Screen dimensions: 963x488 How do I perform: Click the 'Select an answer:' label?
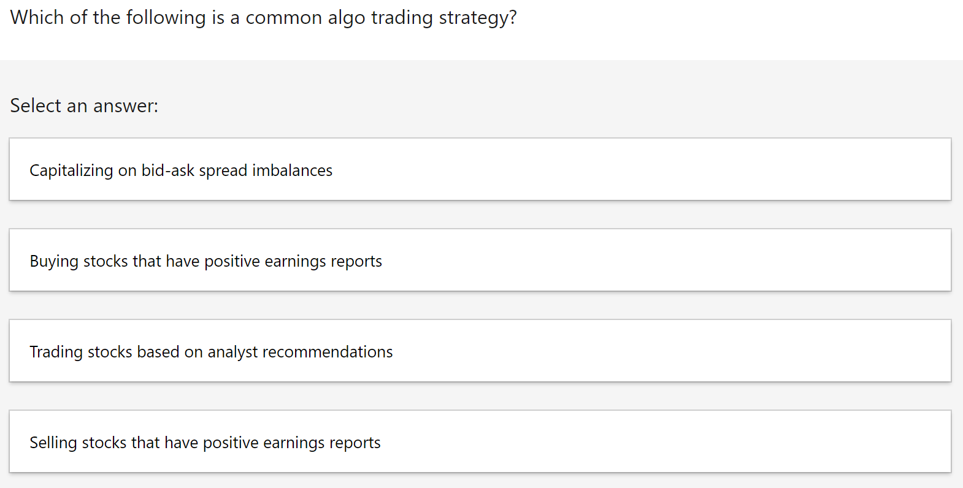pyautogui.click(x=83, y=105)
